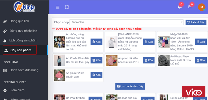Click thumbnail of Áo chống nắng Laroma của nữ
Screen dimensions: 208x100
click(60, 42)
